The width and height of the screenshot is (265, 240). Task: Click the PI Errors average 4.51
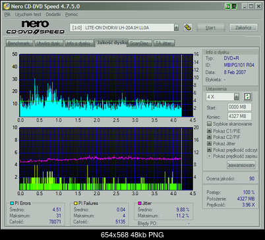(x=57, y=210)
